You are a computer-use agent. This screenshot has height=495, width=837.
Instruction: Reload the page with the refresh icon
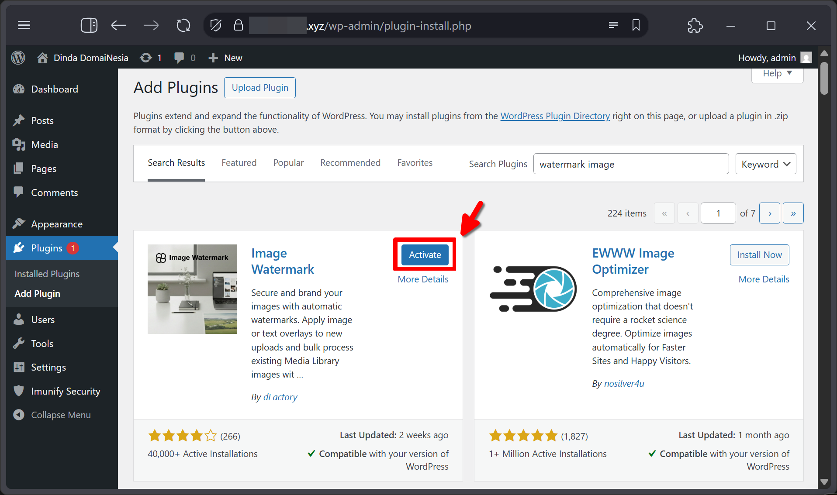[183, 26]
